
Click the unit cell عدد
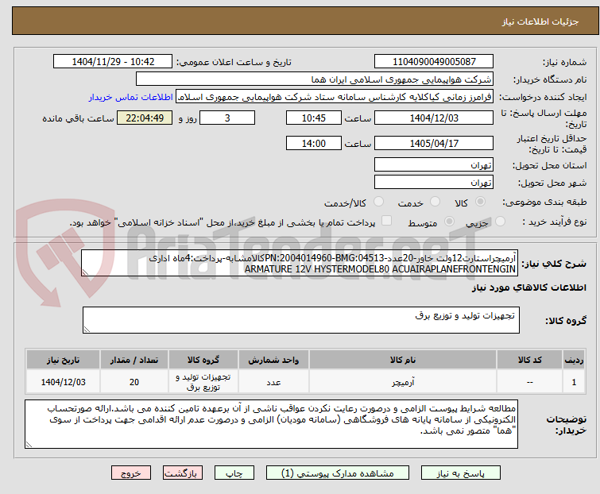click(x=273, y=381)
